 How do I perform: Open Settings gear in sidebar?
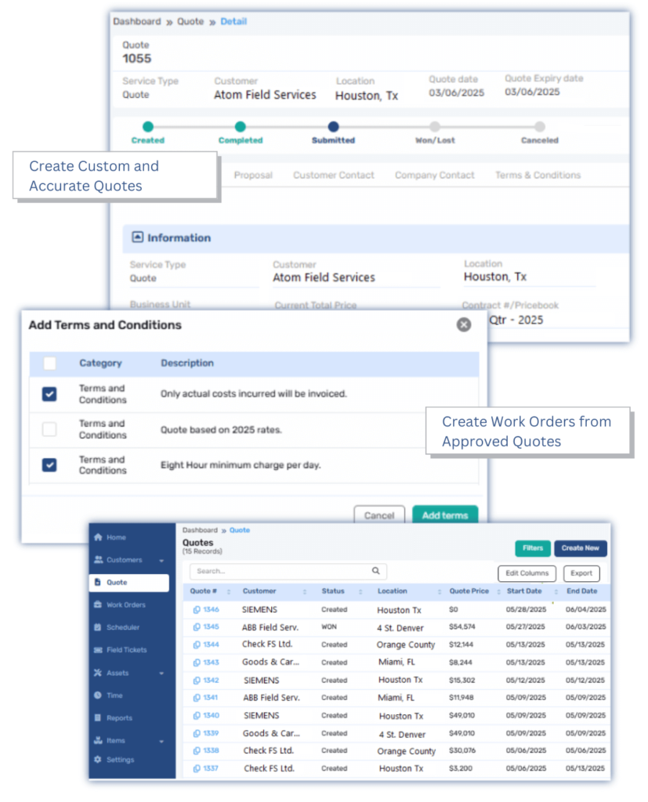pyautogui.click(x=98, y=760)
